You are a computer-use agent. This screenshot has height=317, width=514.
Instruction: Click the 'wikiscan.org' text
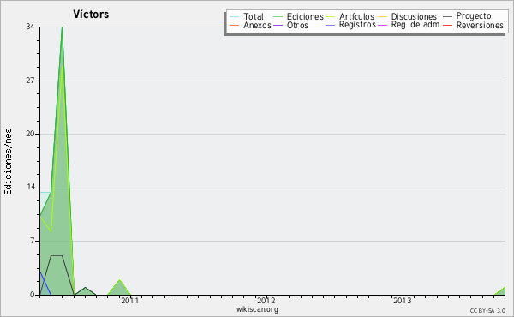point(257,309)
